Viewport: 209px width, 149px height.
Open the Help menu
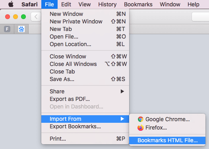click(194, 4)
